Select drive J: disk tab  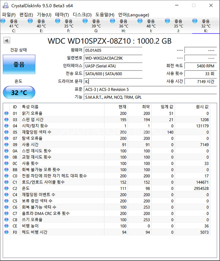pos(178,26)
